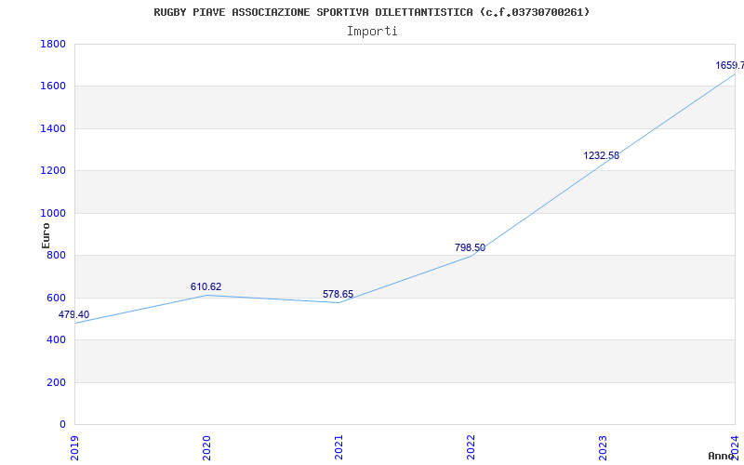
Task: Select the 2024 data label starting 1659
Action: click(730, 65)
